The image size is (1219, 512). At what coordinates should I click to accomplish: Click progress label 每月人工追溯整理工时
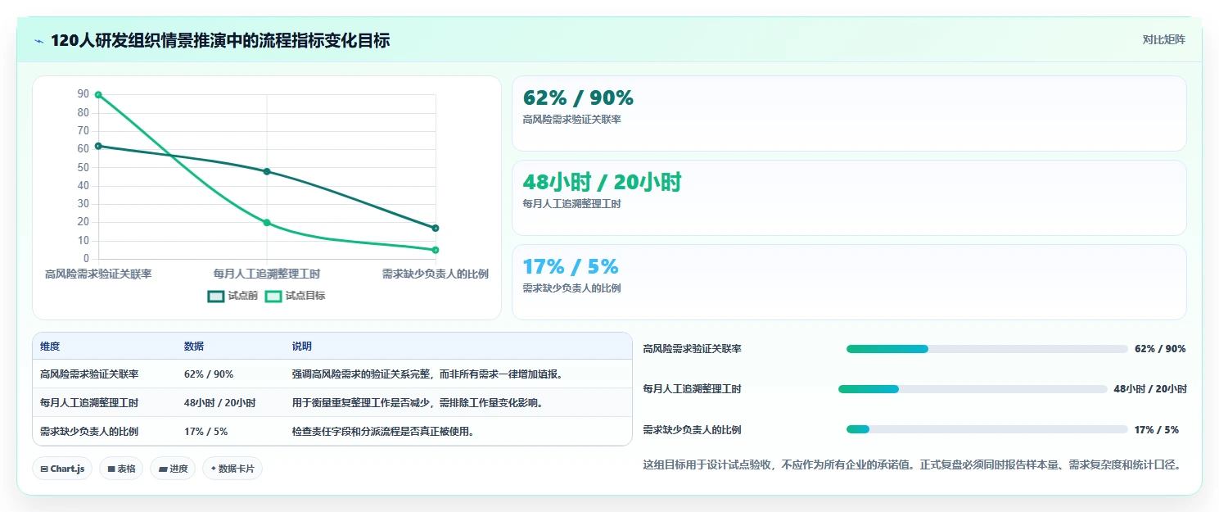pyautogui.click(x=693, y=389)
